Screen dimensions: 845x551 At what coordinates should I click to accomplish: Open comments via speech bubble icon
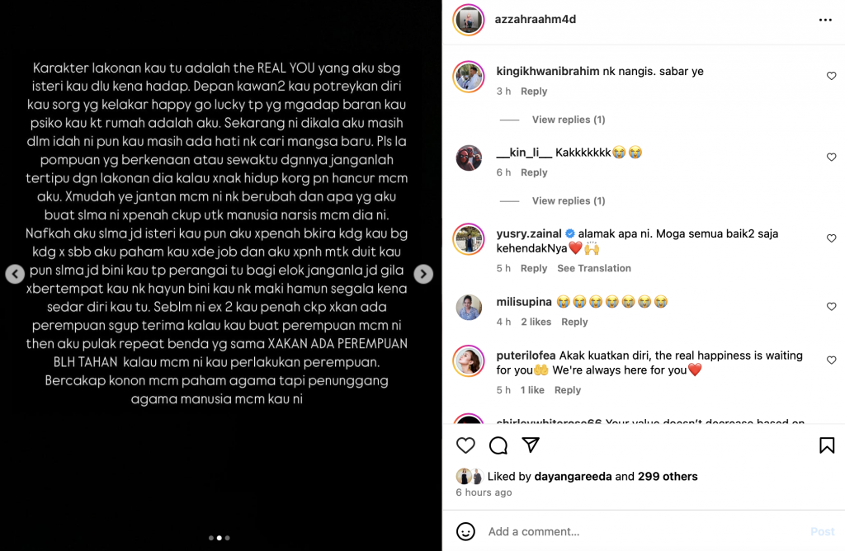pyautogui.click(x=498, y=445)
